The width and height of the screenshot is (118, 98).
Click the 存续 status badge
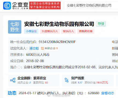(101, 24)
